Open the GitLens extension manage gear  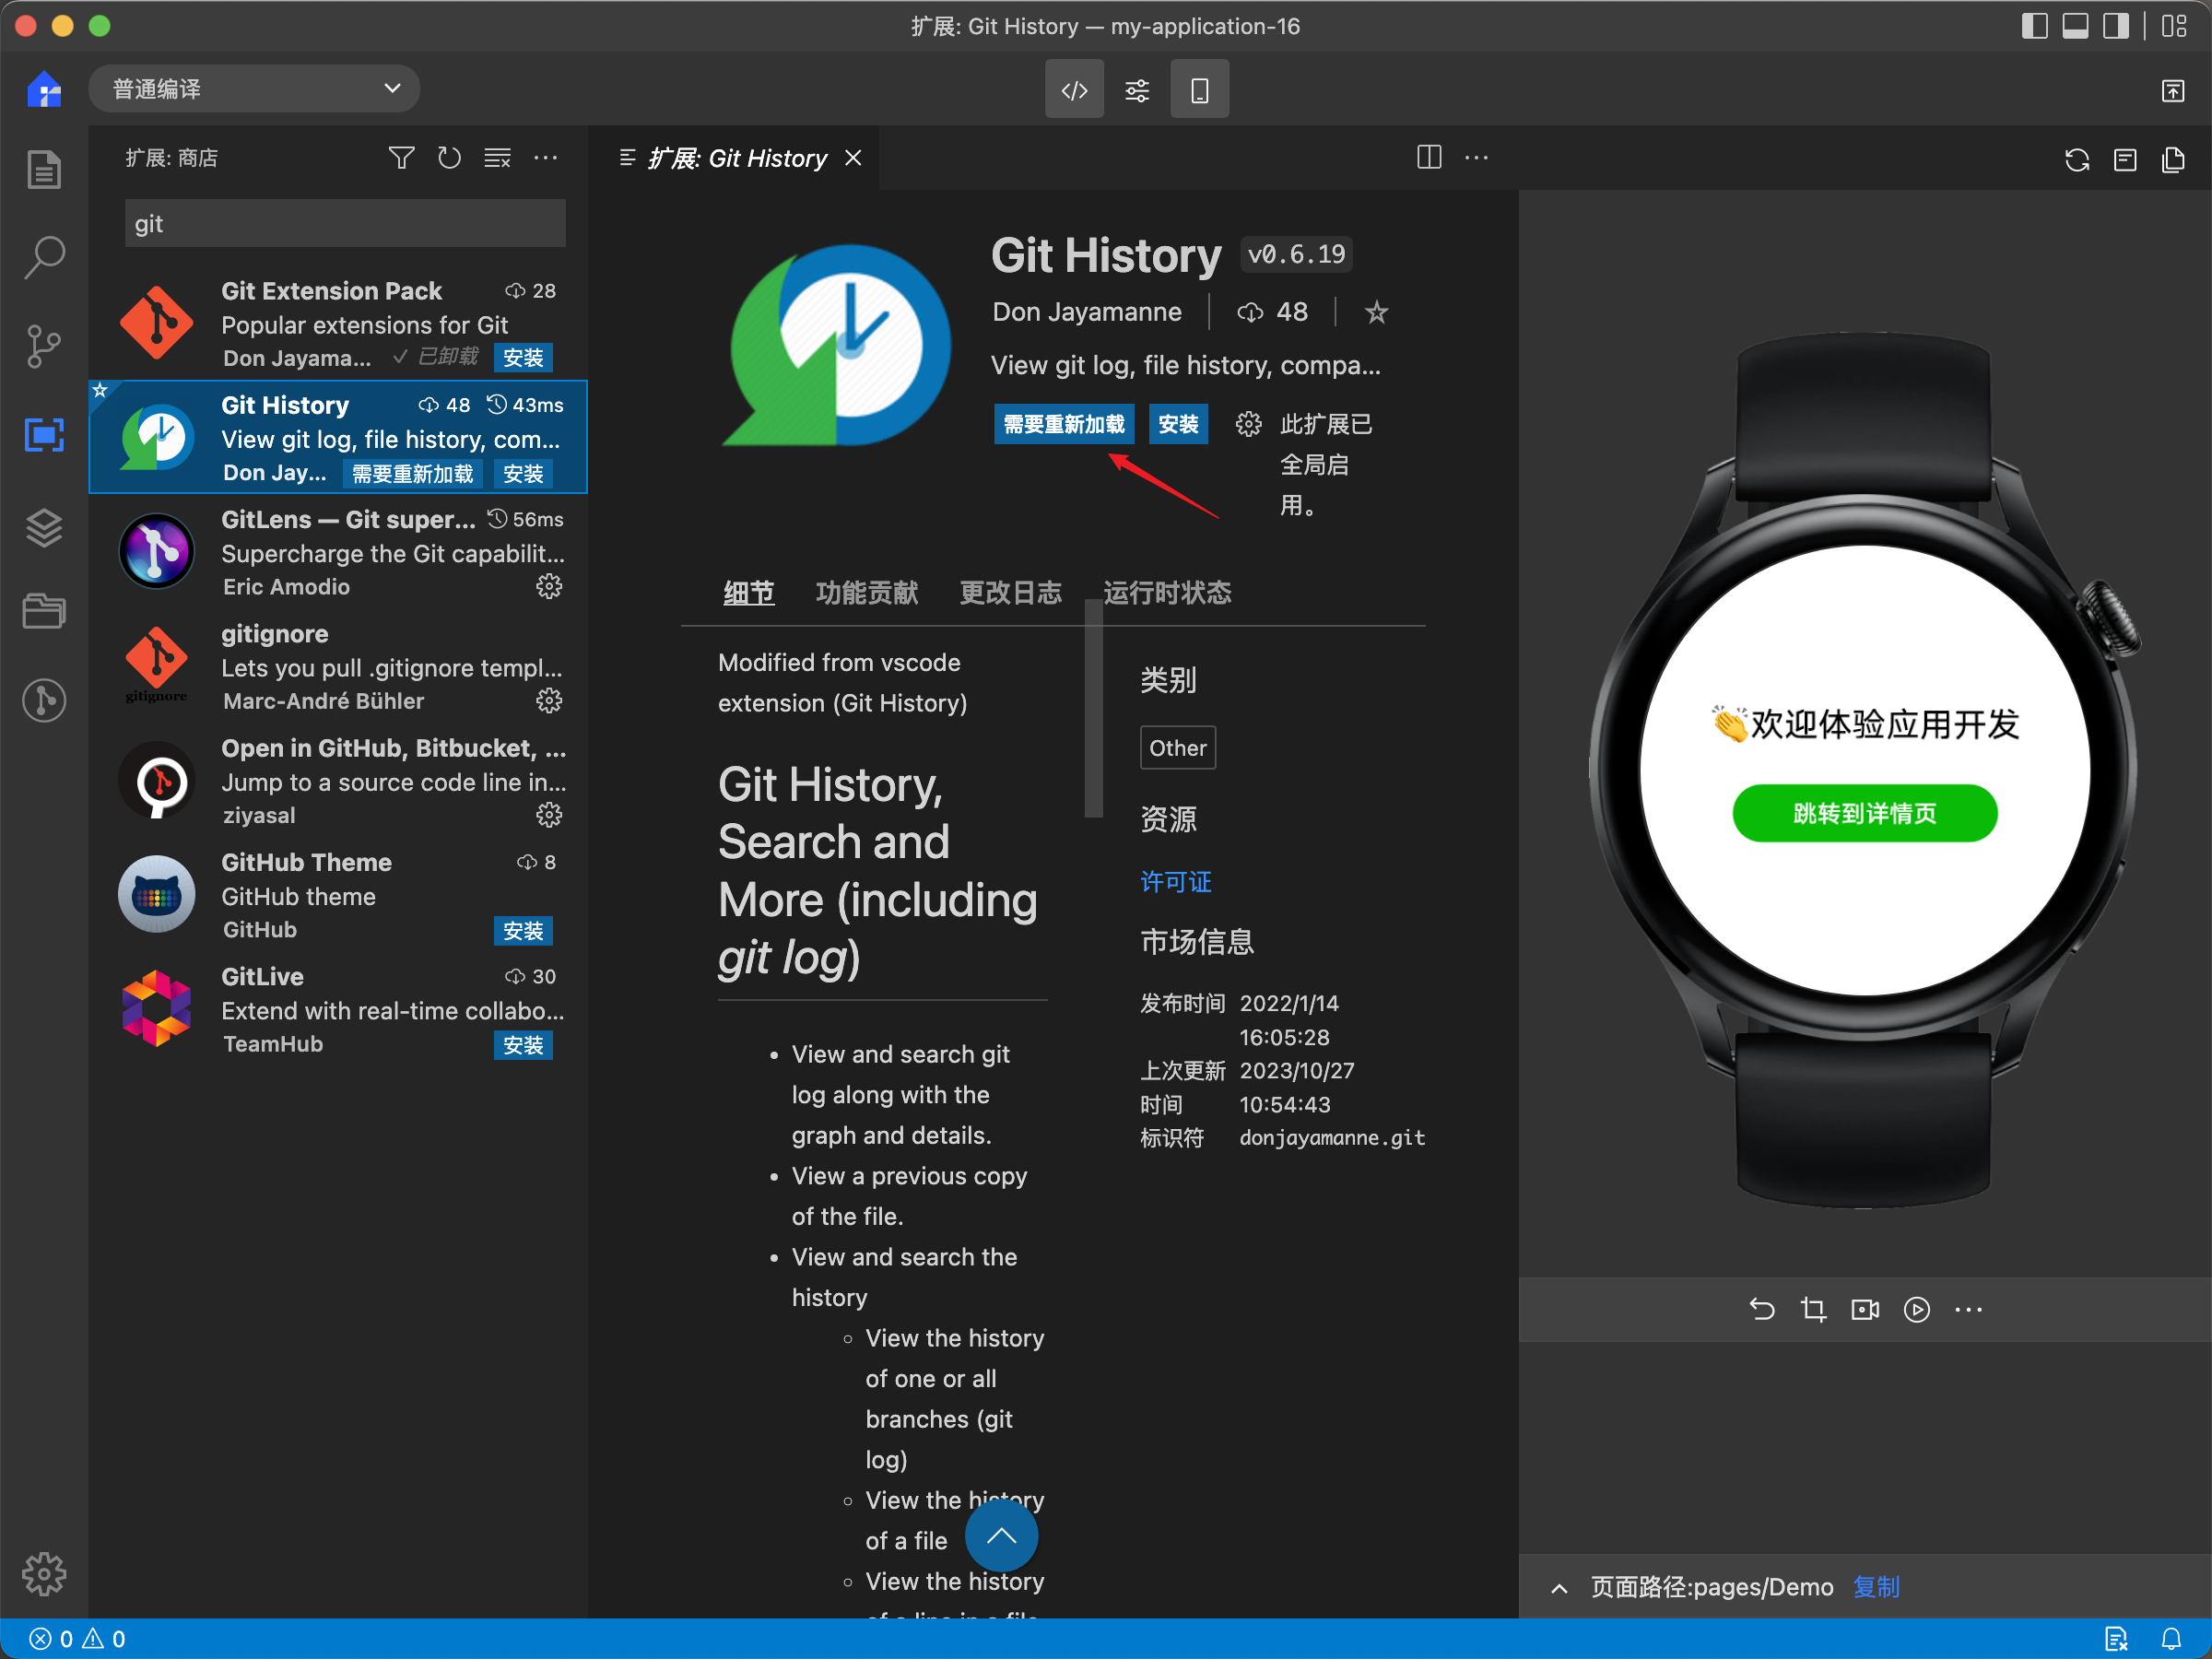point(549,586)
